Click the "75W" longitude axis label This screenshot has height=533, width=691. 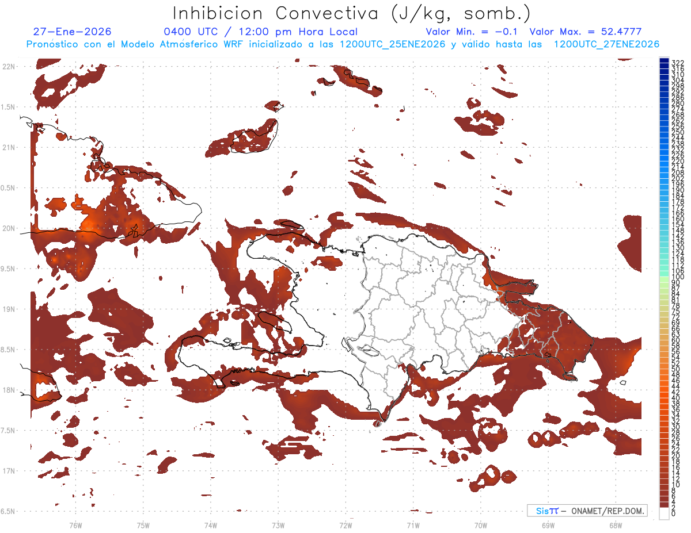(x=143, y=525)
